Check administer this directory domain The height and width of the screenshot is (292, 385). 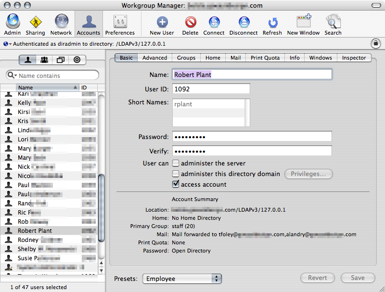click(176, 174)
